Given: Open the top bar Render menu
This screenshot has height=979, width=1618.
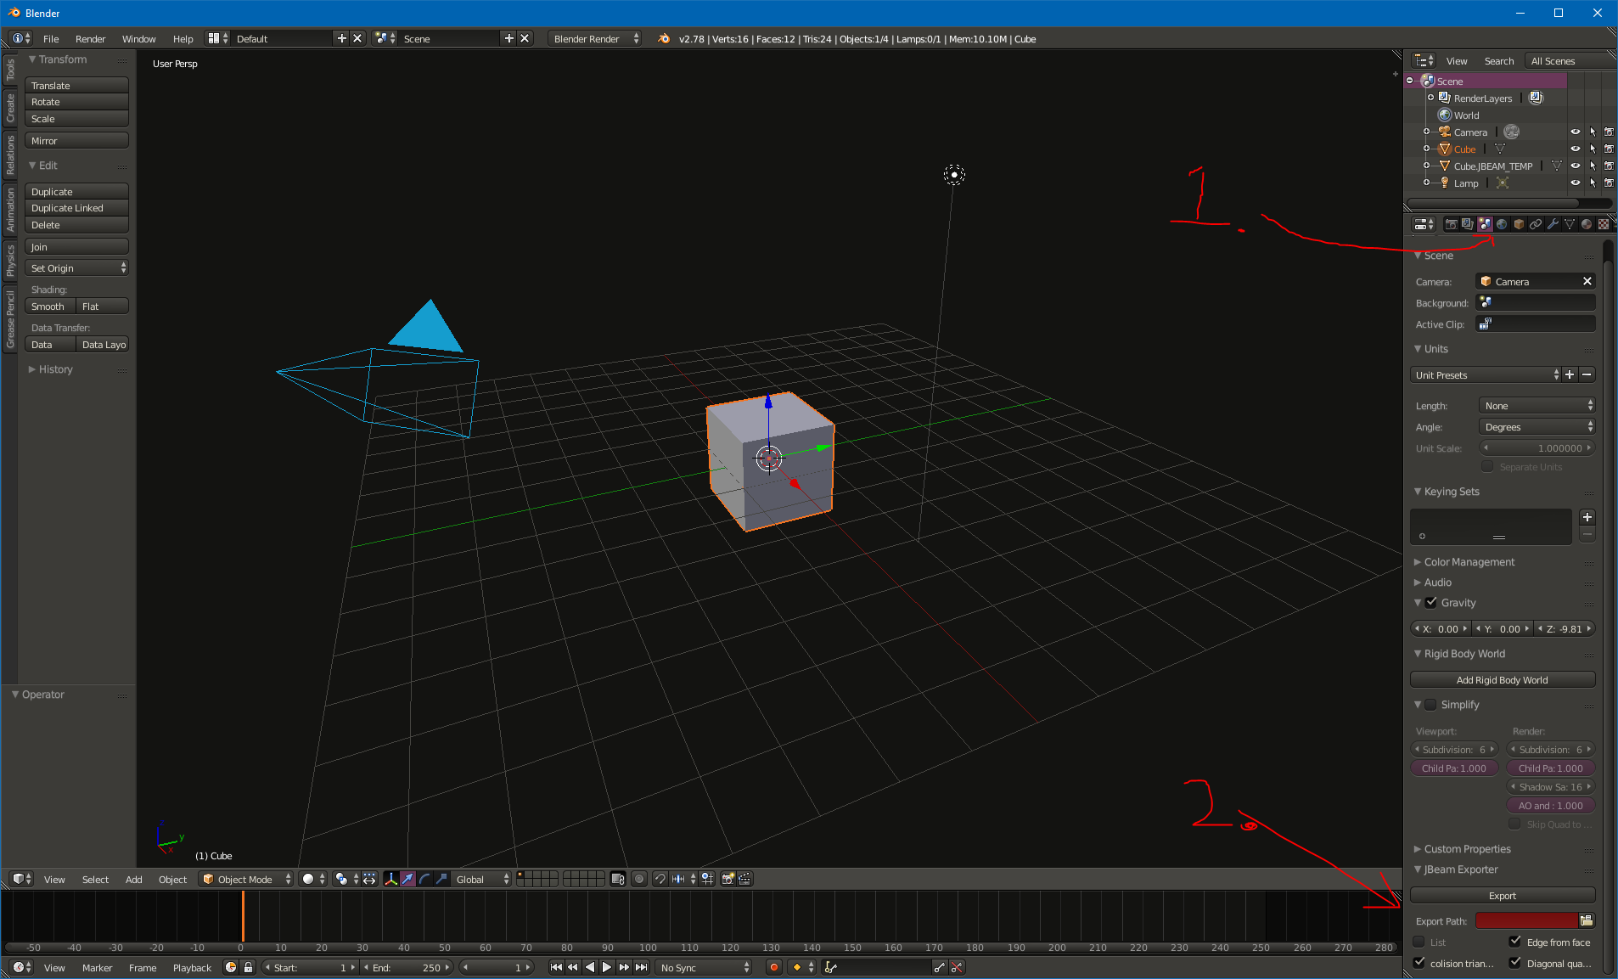Looking at the screenshot, I should tap(90, 39).
